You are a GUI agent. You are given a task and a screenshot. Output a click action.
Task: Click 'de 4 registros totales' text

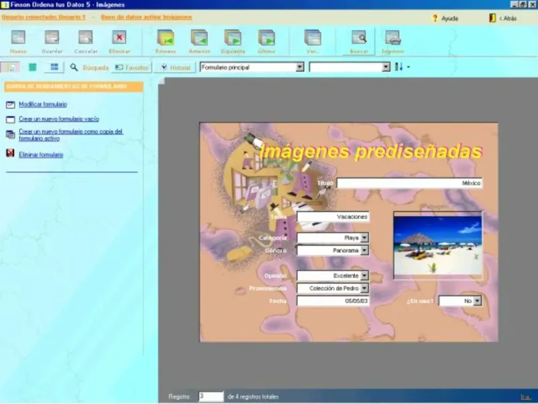point(253,397)
